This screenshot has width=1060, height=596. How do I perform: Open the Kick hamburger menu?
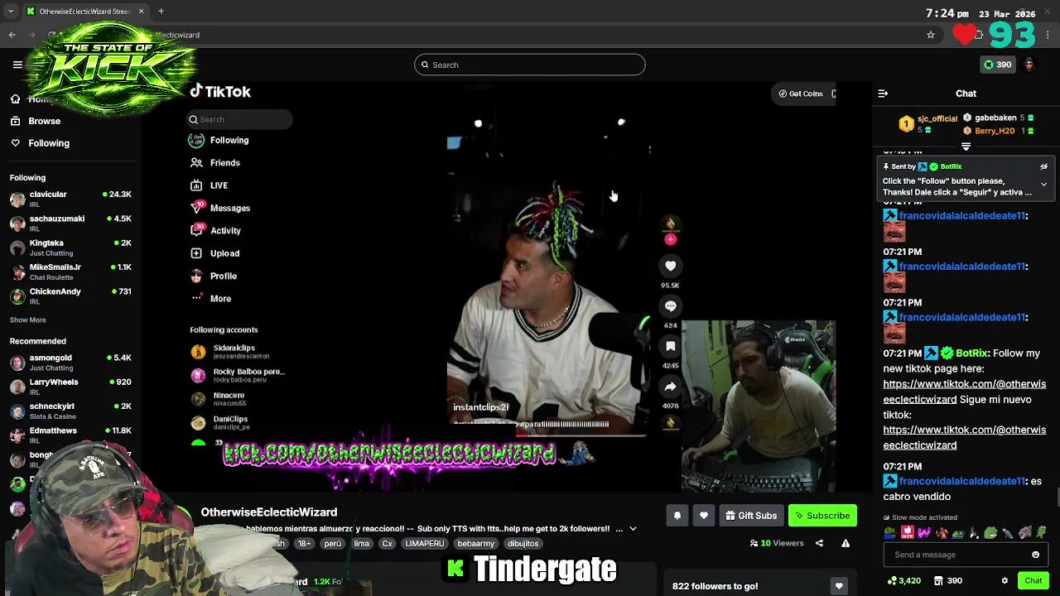pyautogui.click(x=17, y=65)
